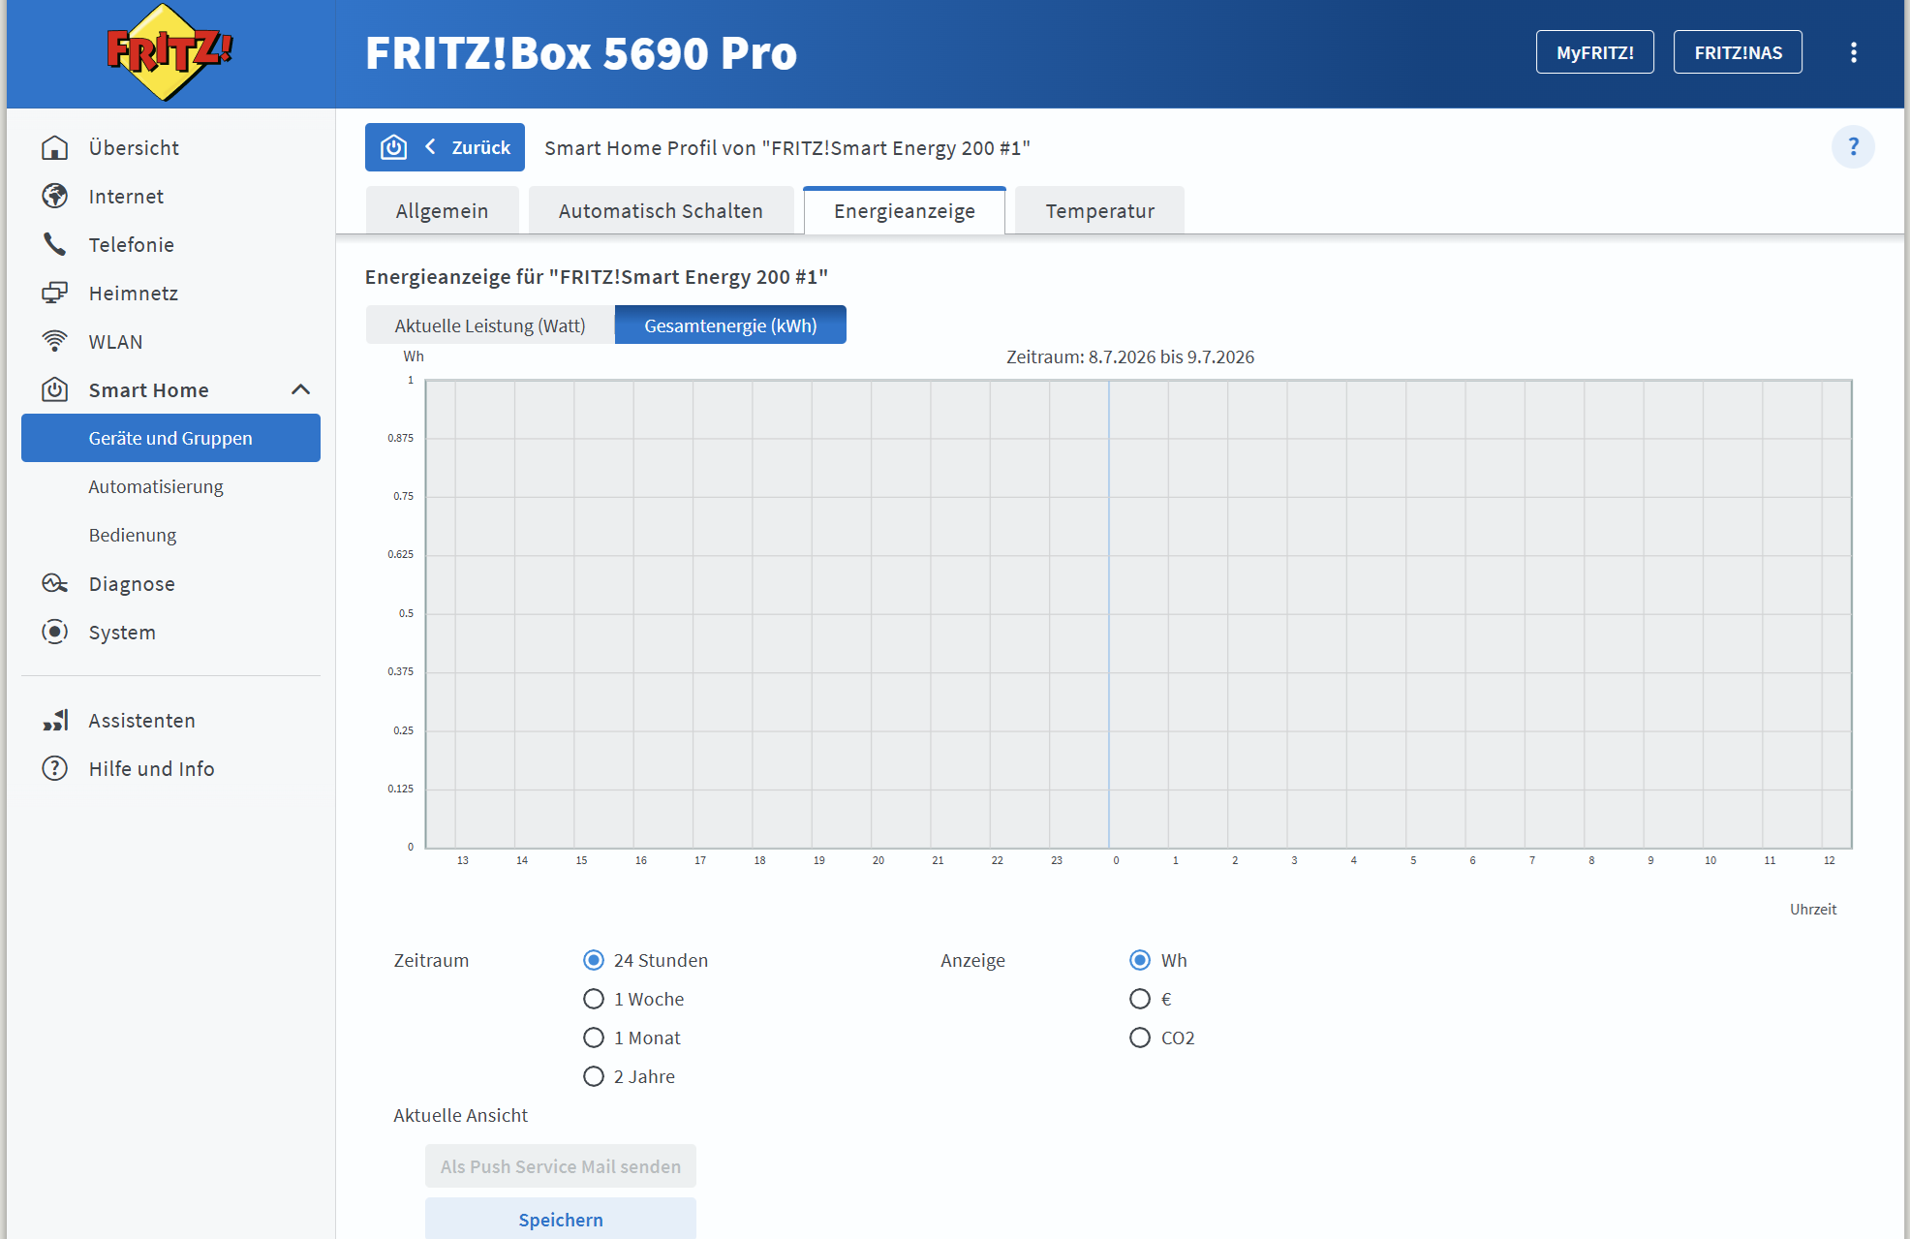Switch to the Allgemein tab
The height and width of the screenshot is (1239, 1910).
(x=442, y=210)
